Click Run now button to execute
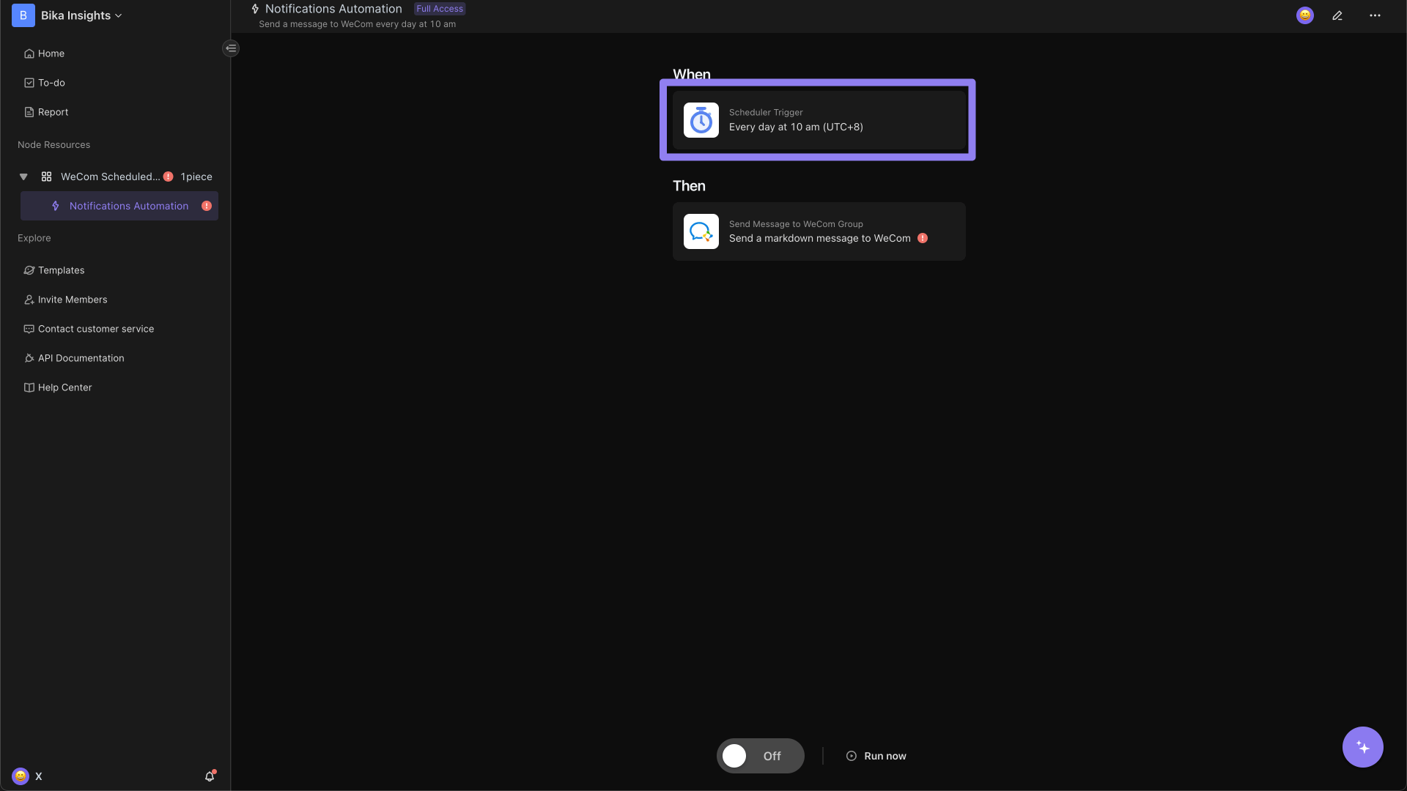The image size is (1407, 791). click(x=874, y=755)
